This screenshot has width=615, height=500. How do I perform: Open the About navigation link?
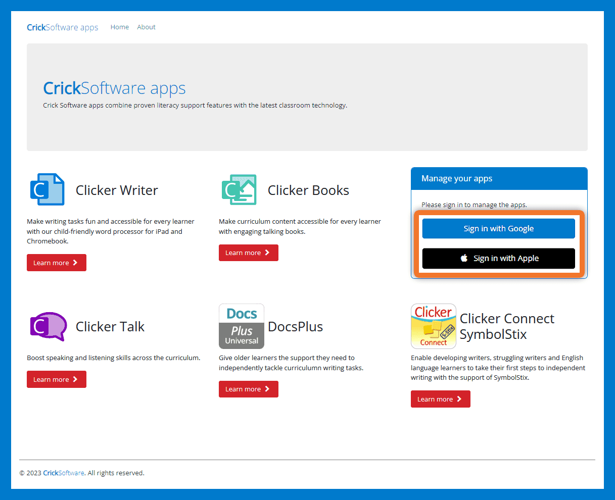click(146, 27)
